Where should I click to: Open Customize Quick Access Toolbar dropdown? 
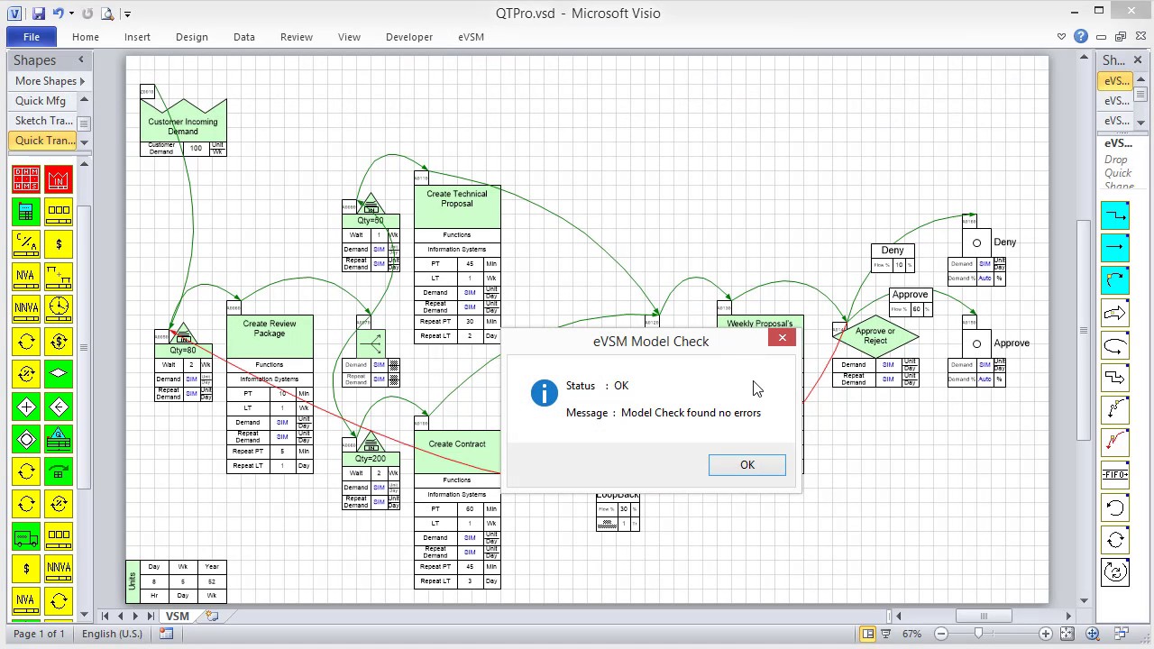coord(127,14)
